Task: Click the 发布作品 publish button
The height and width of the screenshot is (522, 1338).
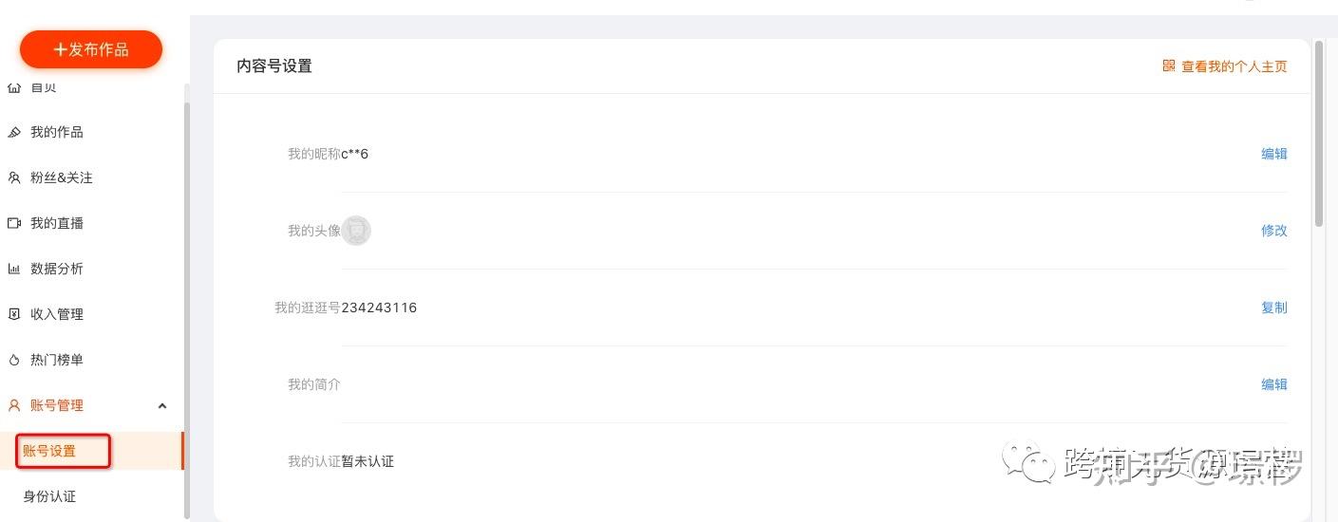Action: point(91,49)
